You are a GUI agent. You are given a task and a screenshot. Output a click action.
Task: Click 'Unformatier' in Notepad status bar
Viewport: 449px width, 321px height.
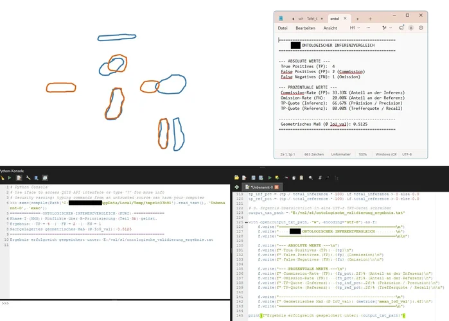click(340, 154)
